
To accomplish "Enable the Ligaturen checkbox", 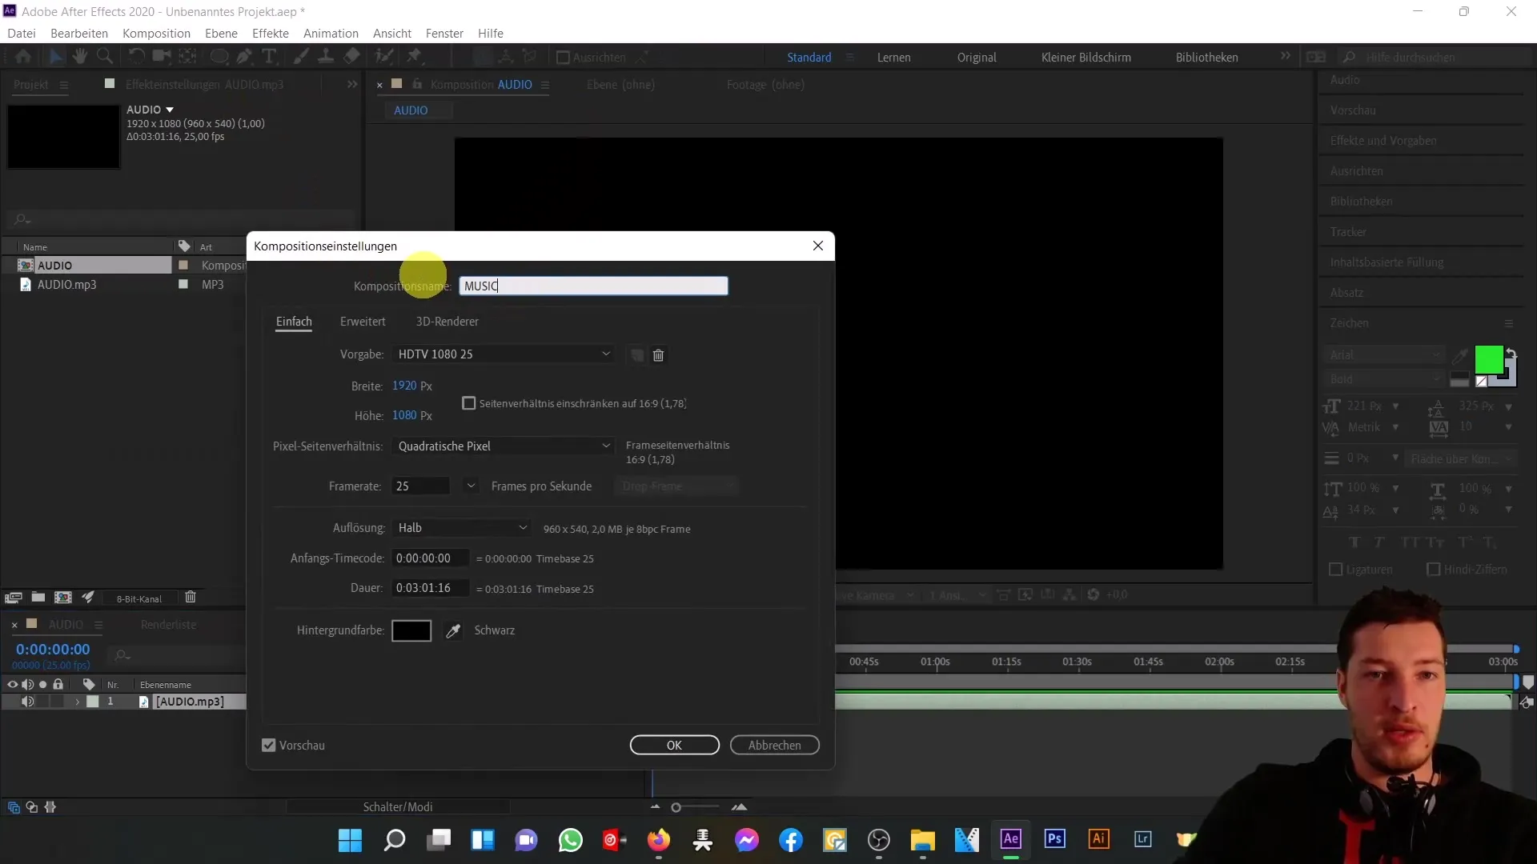I will click(x=1335, y=570).
